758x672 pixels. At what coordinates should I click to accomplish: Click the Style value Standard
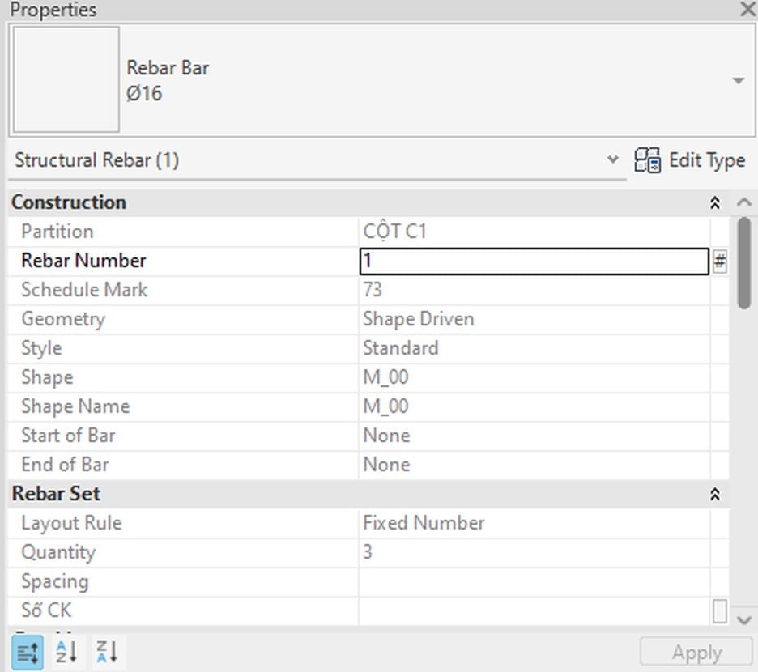tap(400, 348)
